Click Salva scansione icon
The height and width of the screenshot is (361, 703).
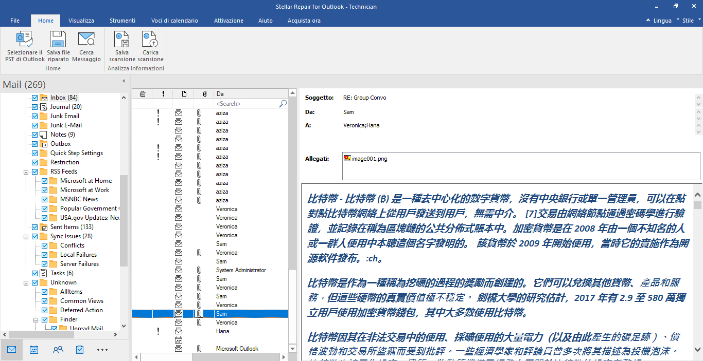click(122, 40)
